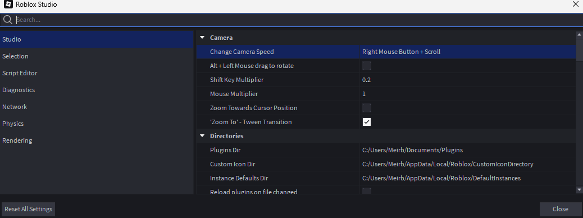The image size is (583, 218).
Task: Open the Selection settings category
Action: [97, 56]
